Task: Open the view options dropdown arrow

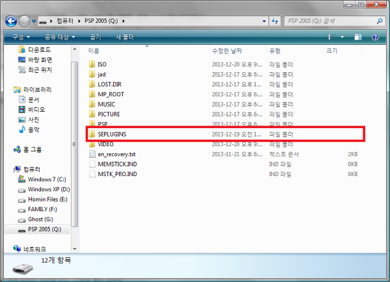Action: click(x=343, y=37)
